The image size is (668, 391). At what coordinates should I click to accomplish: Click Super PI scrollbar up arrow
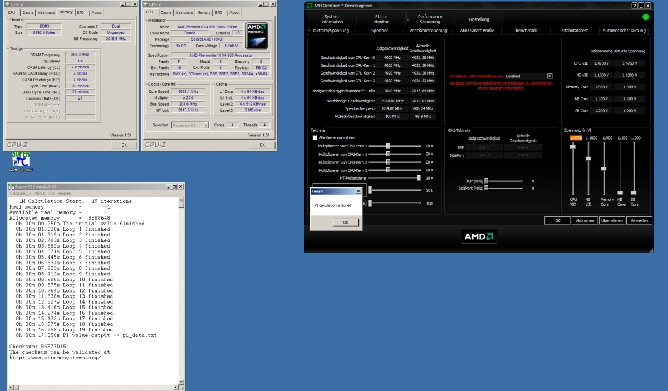tap(181, 200)
